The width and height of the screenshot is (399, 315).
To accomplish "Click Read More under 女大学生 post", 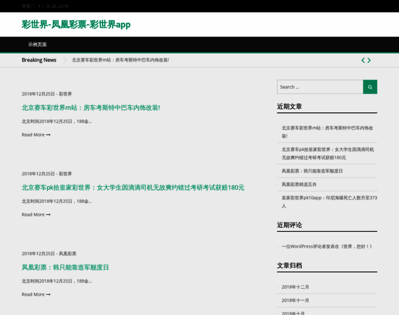I will pos(36,215).
